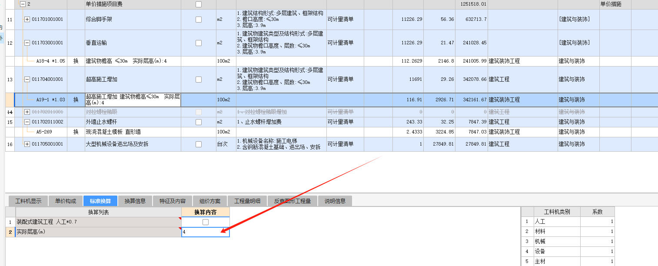Select name cell 现浇混凝土模板 直形墙
Image resolution: width=658 pixels, height=266 pixels.
point(133,132)
